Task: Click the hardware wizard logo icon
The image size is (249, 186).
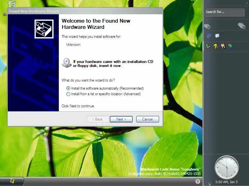Action: (x=44, y=29)
